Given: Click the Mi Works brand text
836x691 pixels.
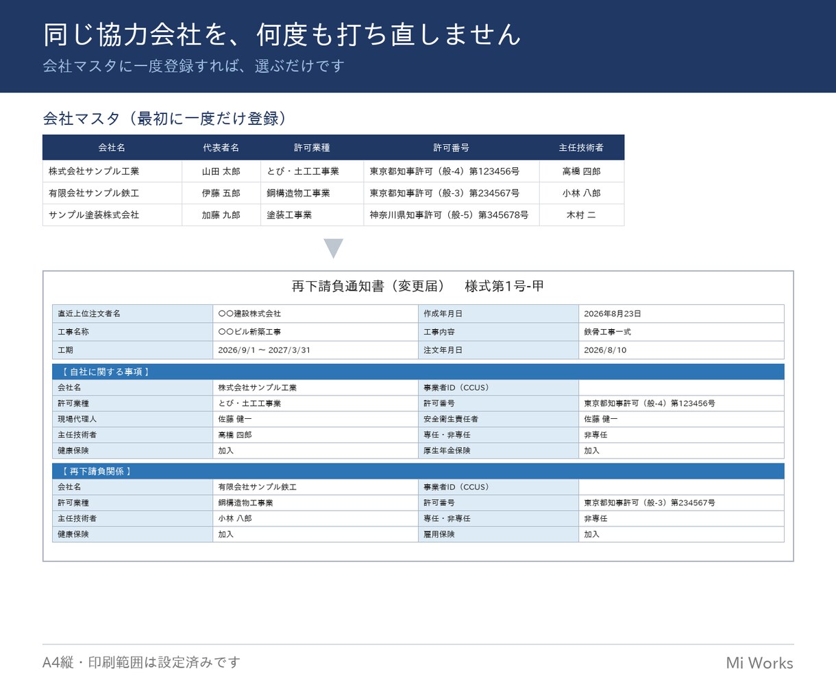Looking at the screenshot, I should click(759, 663).
